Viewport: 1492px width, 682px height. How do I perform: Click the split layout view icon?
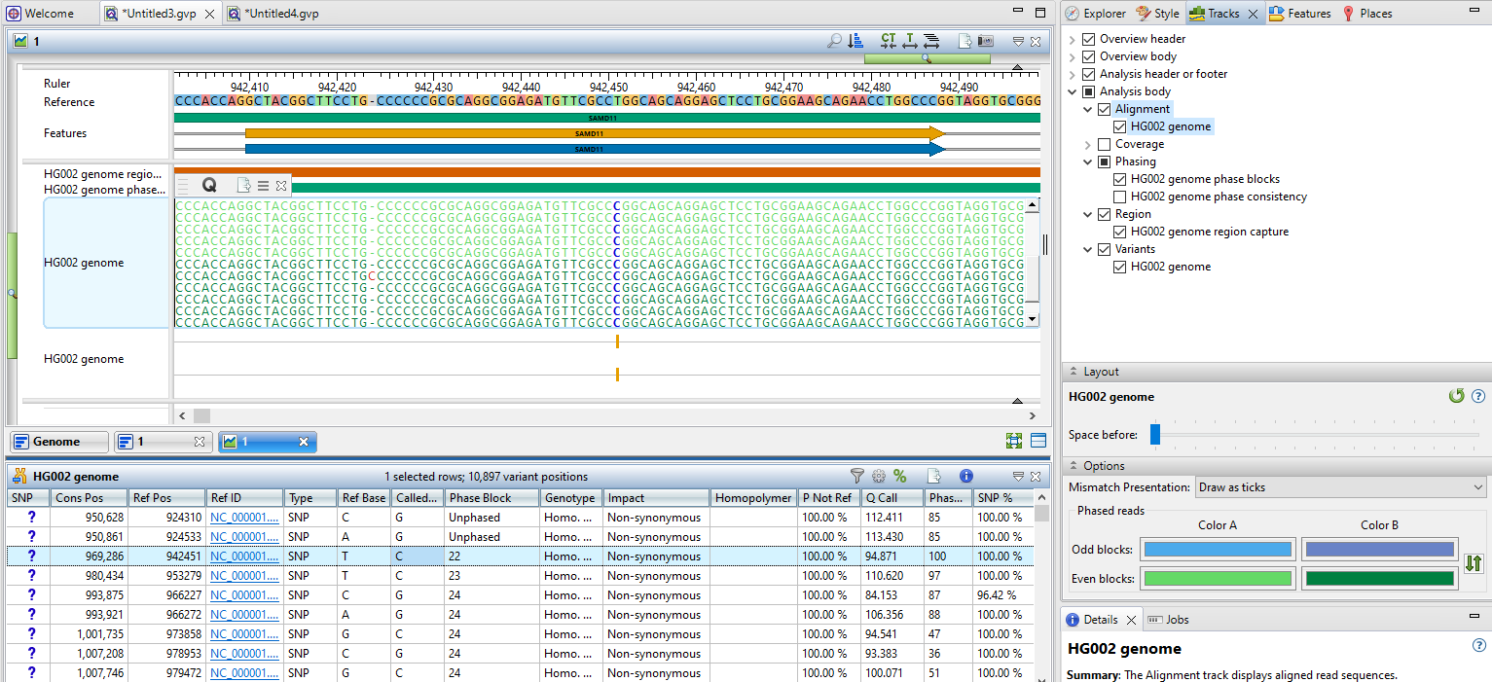tap(1038, 441)
